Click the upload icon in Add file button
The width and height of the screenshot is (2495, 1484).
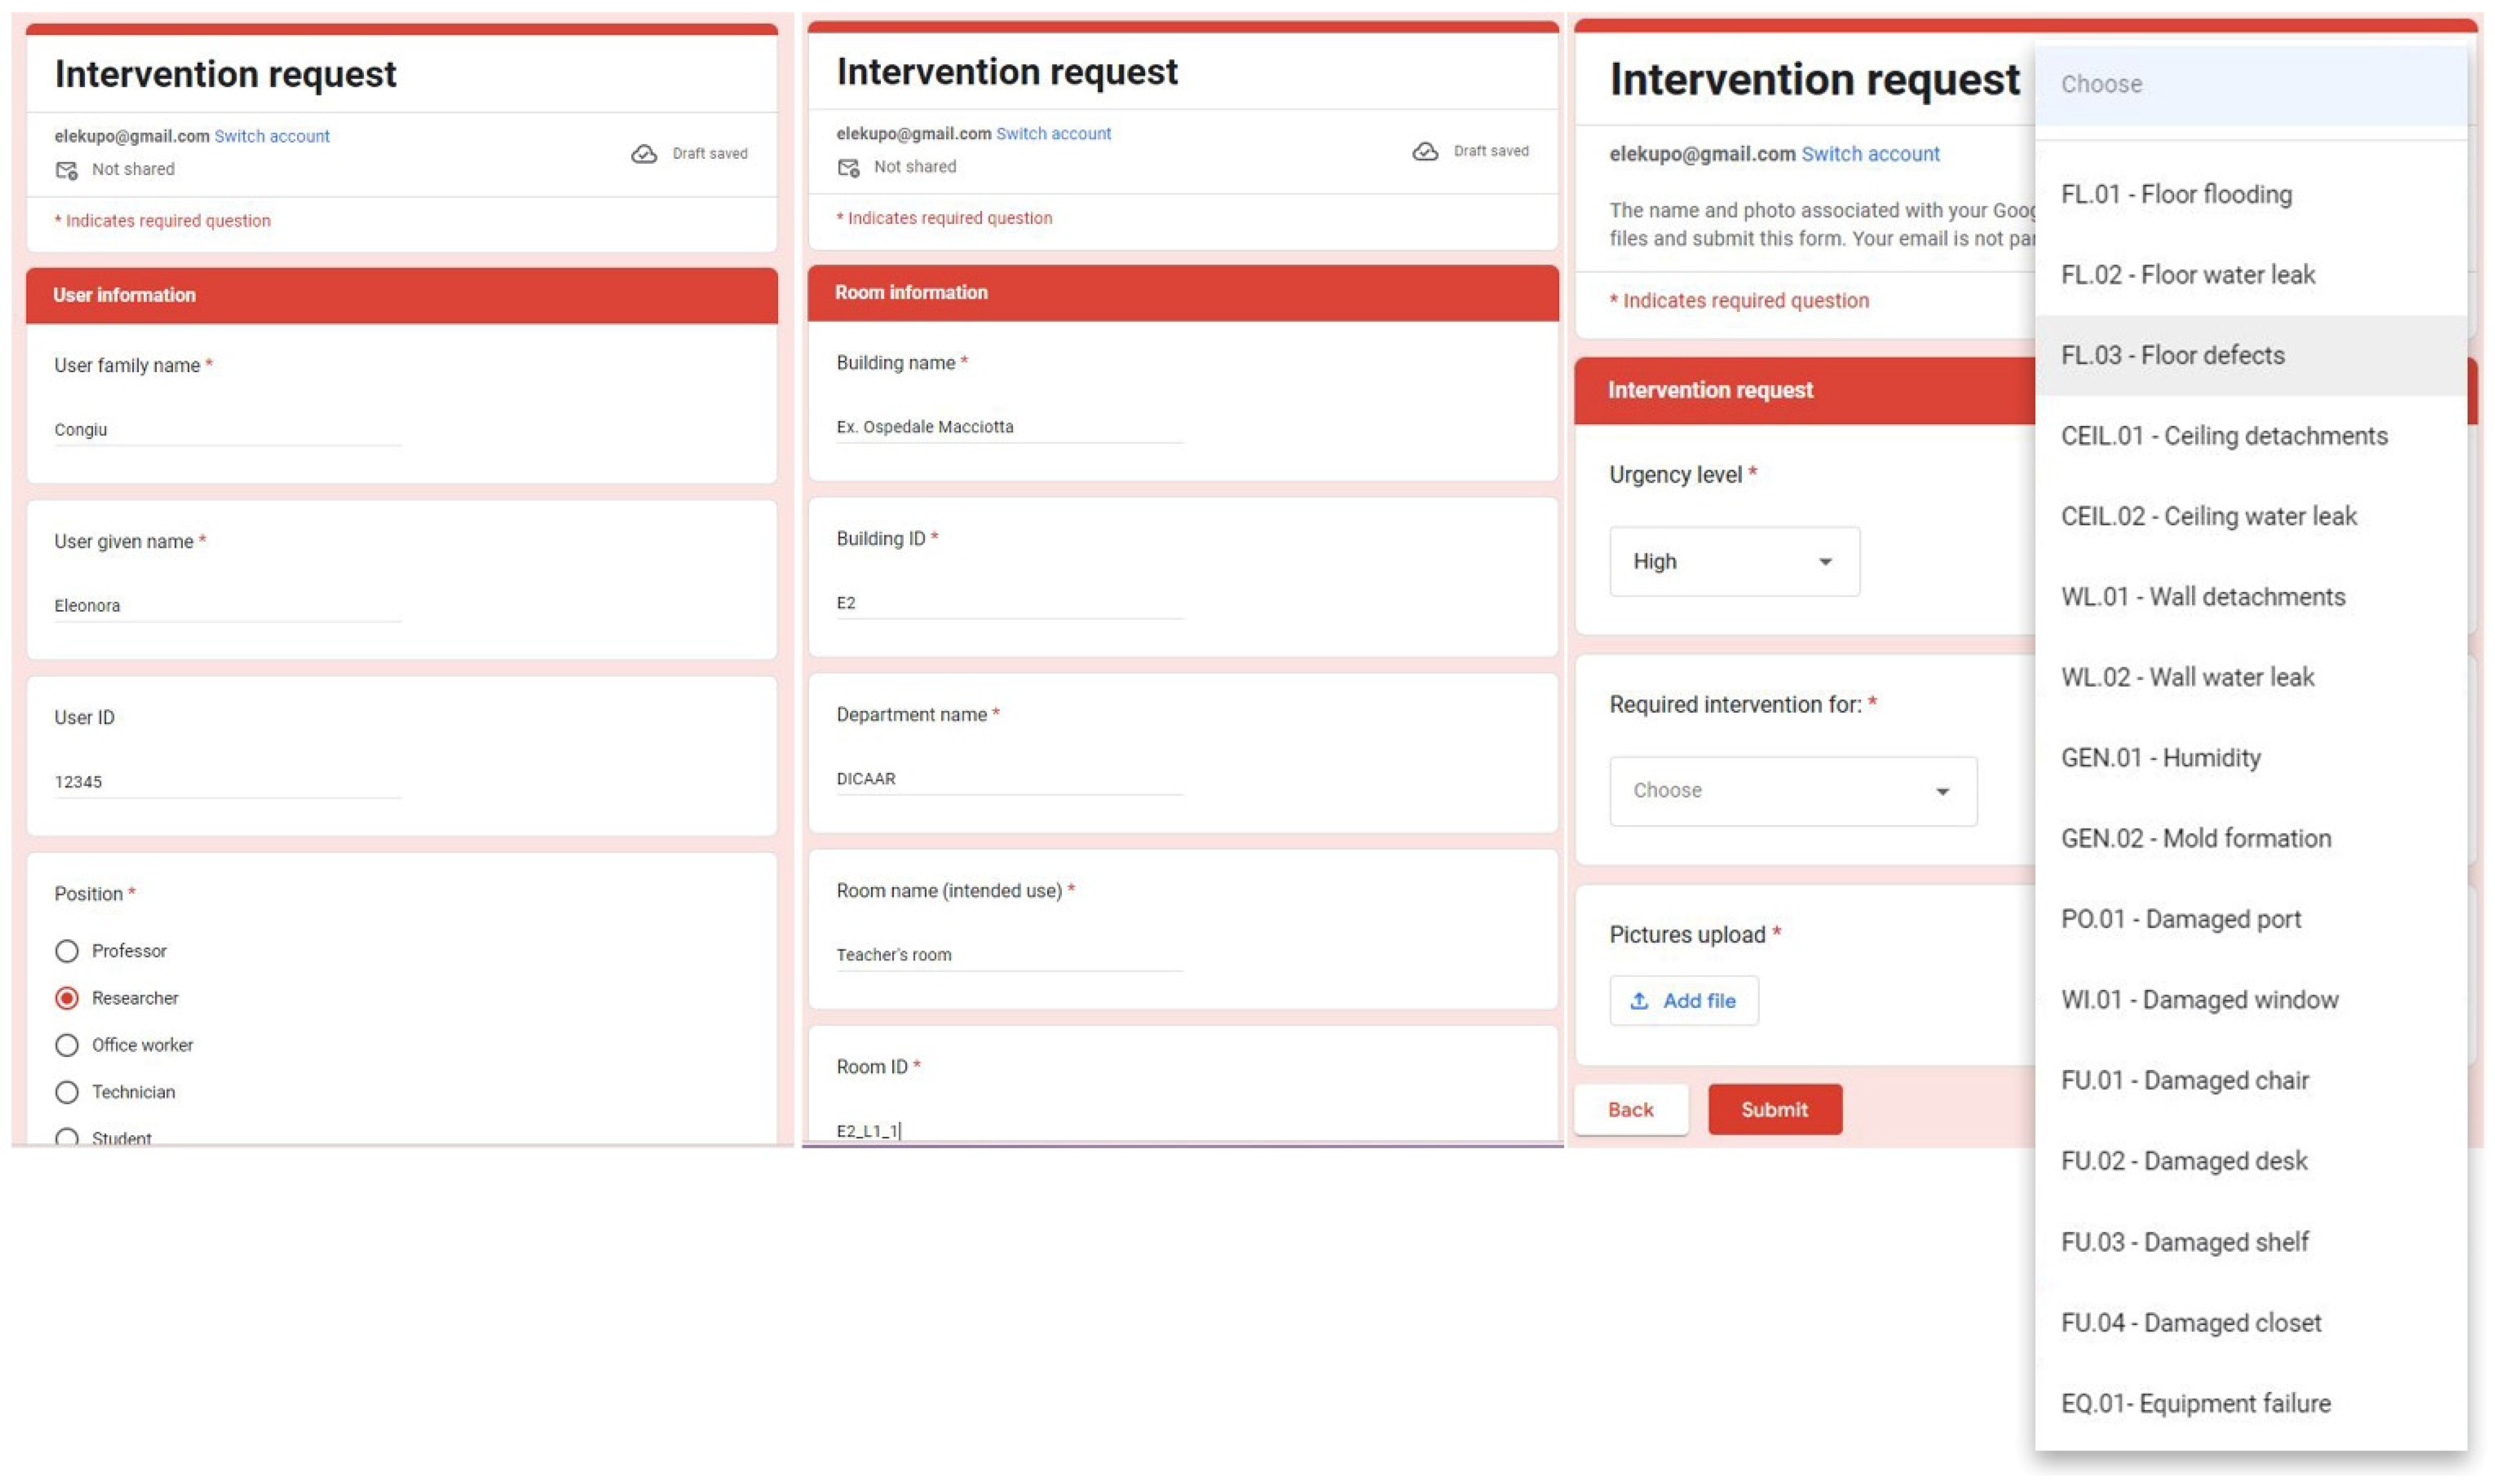click(1639, 1001)
